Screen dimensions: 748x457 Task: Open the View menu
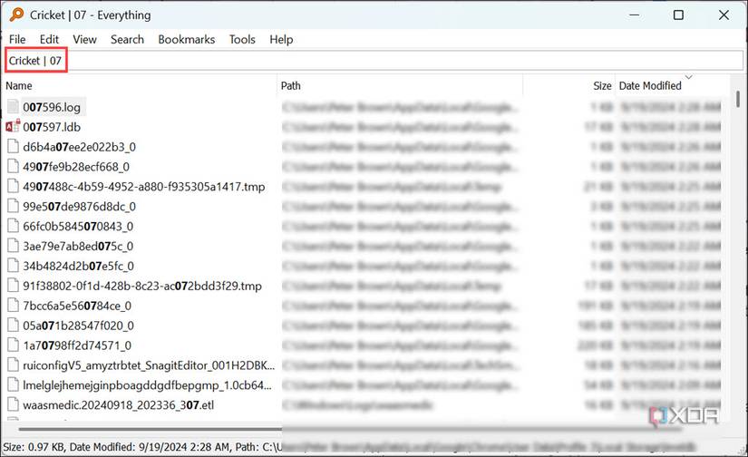[84, 40]
